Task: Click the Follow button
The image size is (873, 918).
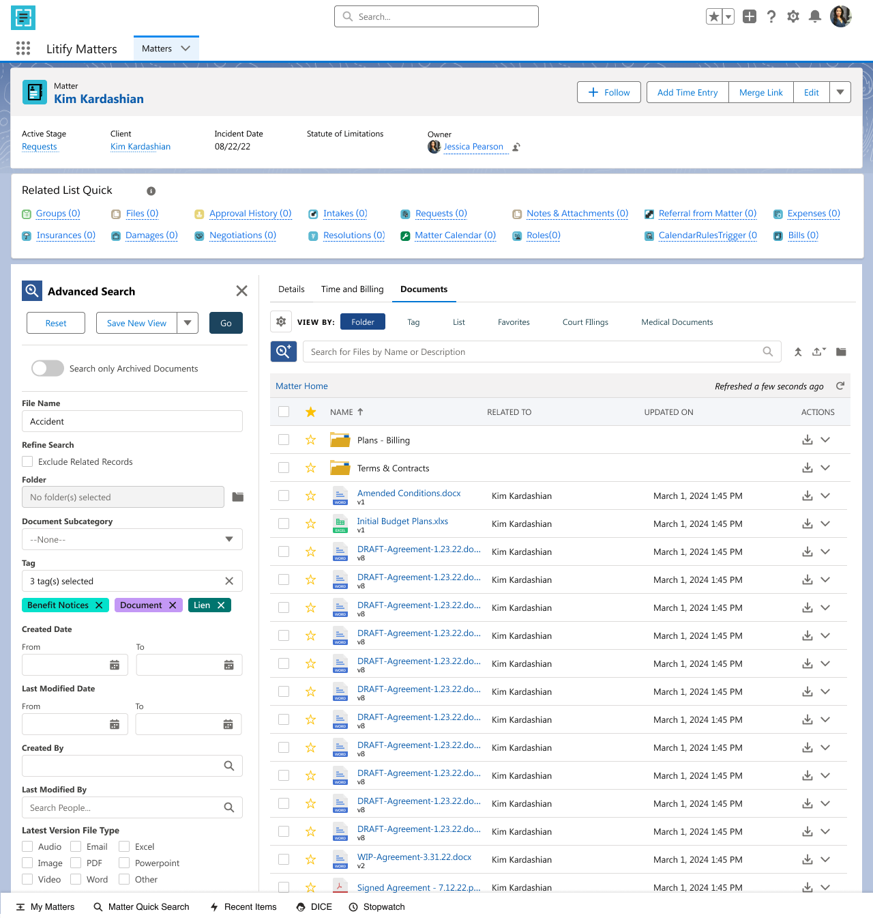Action: click(x=609, y=92)
